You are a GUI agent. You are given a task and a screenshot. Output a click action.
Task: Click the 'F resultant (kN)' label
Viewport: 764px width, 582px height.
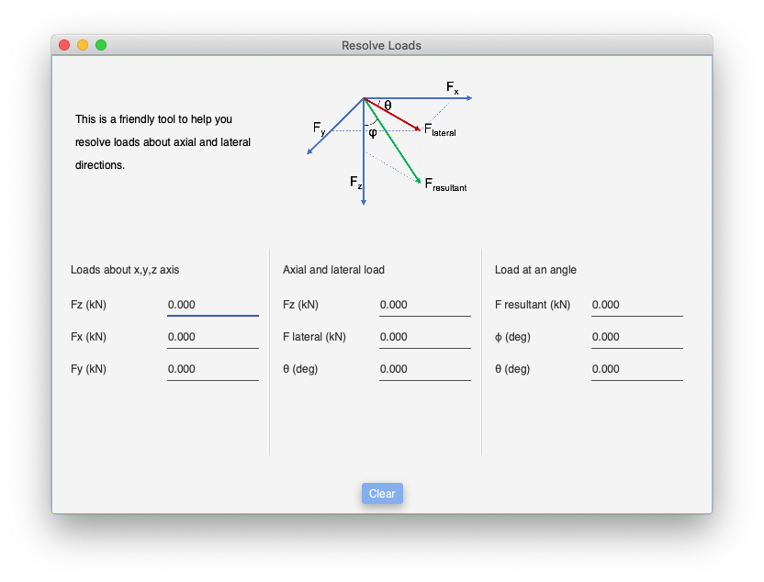[x=533, y=305]
